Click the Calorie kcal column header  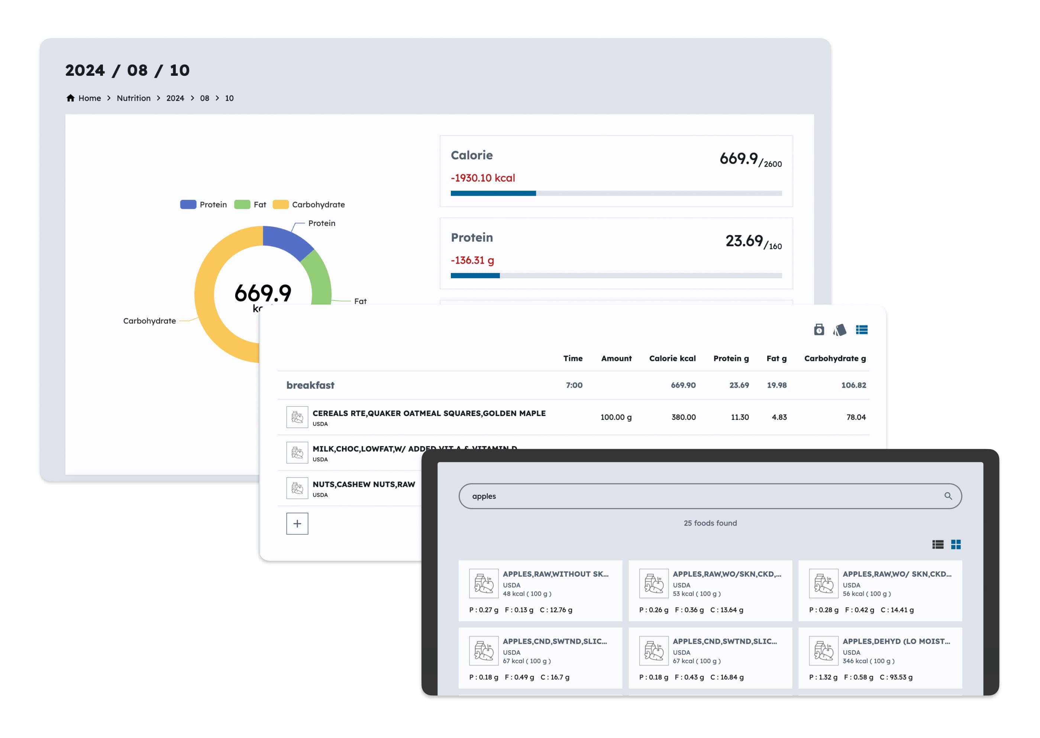pyautogui.click(x=672, y=358)
